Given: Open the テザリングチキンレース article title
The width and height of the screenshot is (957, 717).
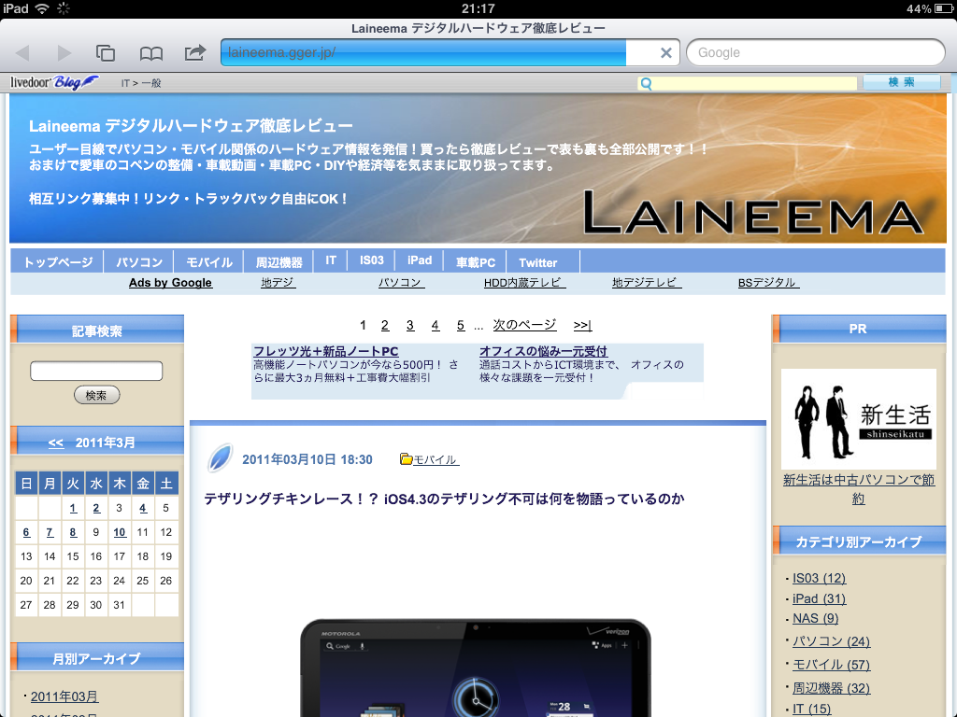Looking at the screenshot, I should tap(444, 499).
